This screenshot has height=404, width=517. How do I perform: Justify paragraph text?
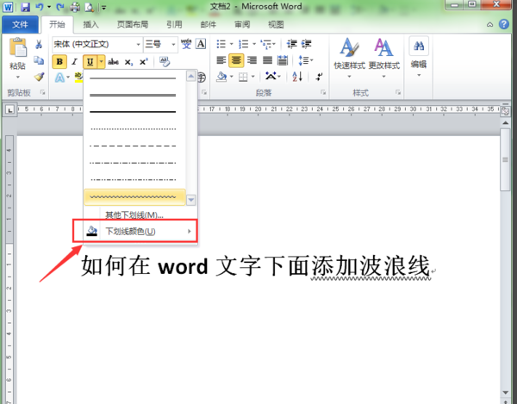click(x=267, y=60)
